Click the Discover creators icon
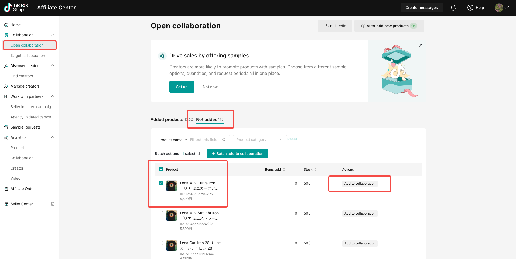 pos(6,66)
